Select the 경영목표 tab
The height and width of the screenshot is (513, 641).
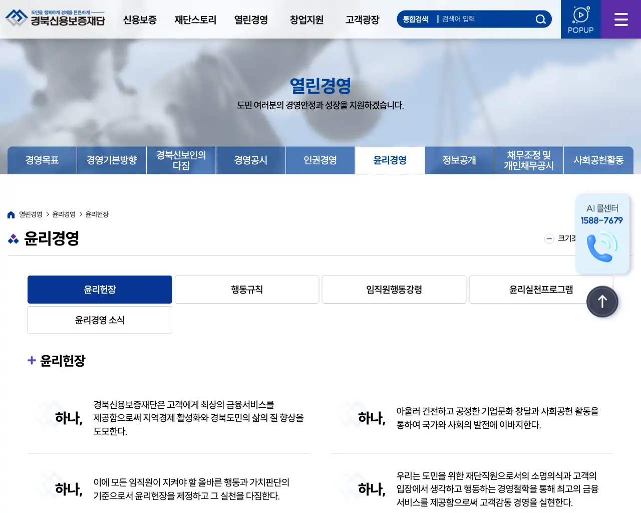coord(42,160)
